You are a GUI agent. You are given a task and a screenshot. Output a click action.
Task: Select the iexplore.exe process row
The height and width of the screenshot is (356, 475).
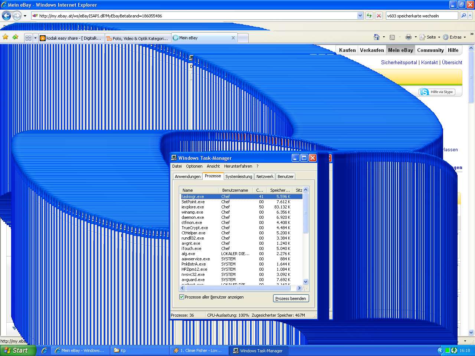[x=242, y=207]
